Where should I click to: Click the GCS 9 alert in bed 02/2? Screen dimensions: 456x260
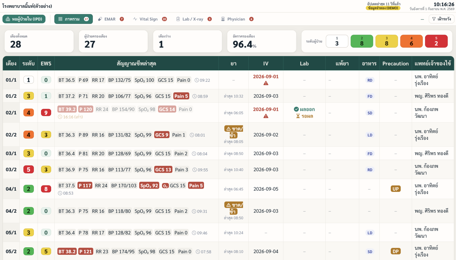[x=162, y=135]
